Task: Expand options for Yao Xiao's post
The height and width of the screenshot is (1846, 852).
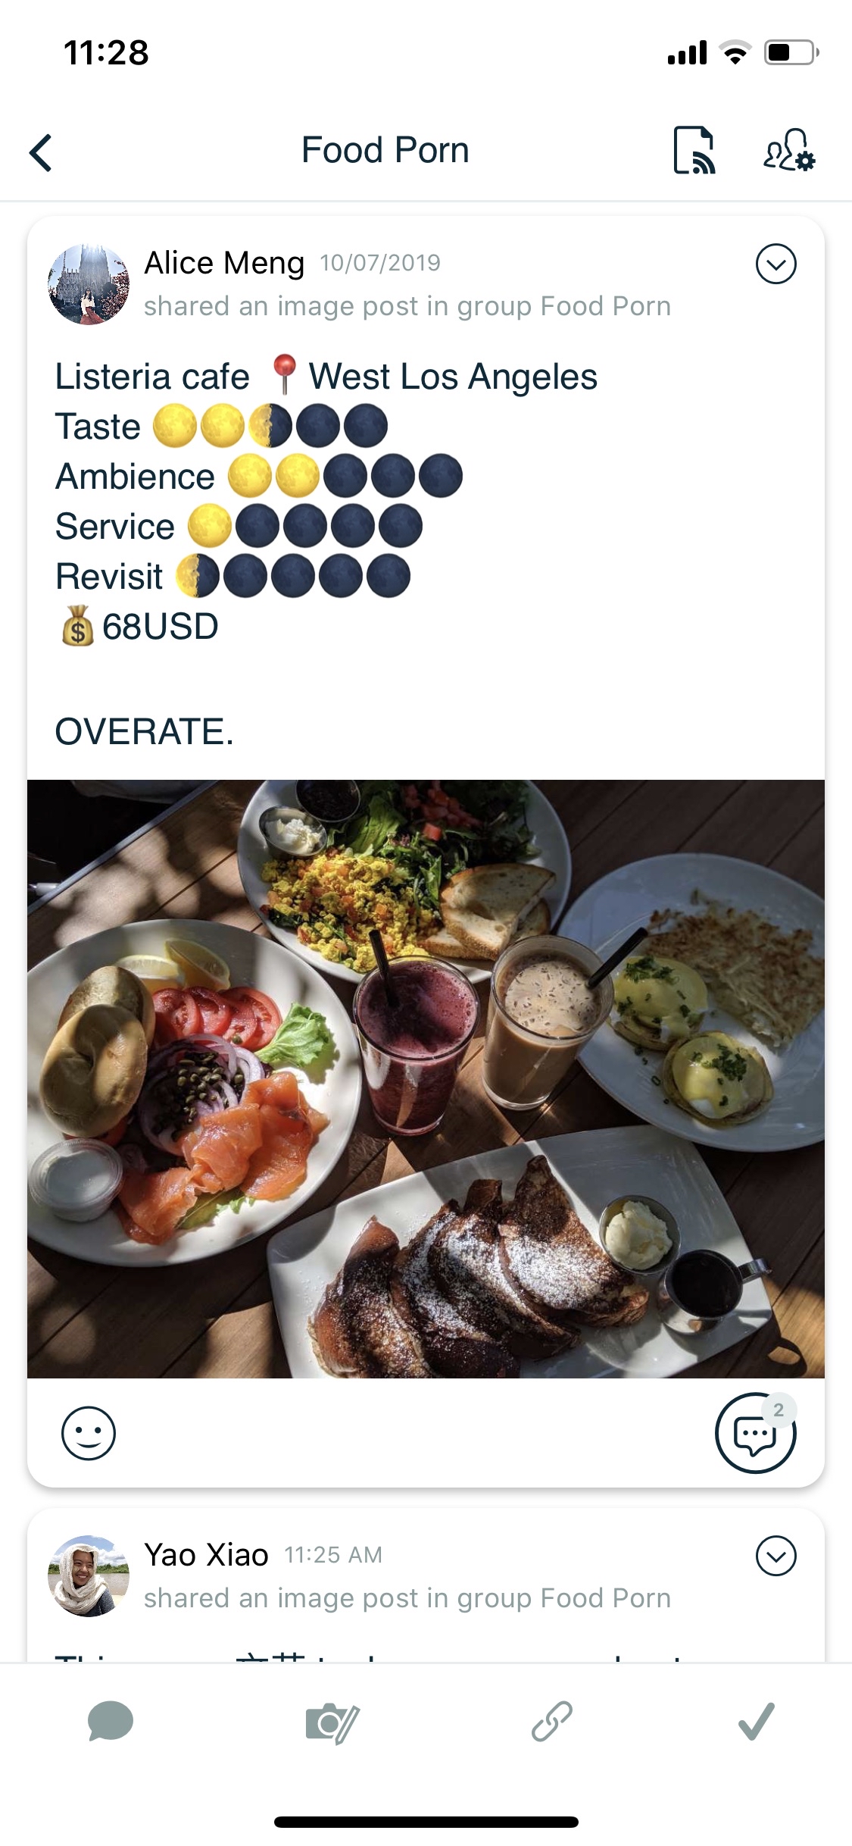Action: pos(776,1556)
